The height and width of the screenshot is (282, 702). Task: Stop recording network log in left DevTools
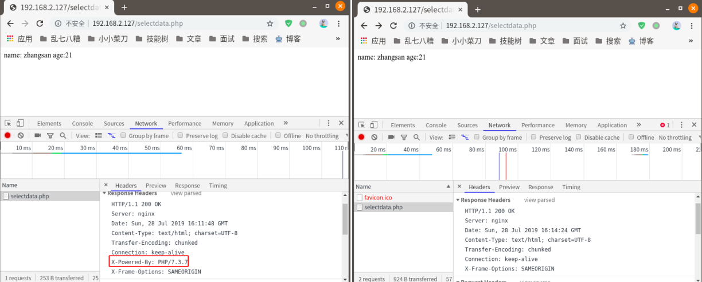click(8, 136)
